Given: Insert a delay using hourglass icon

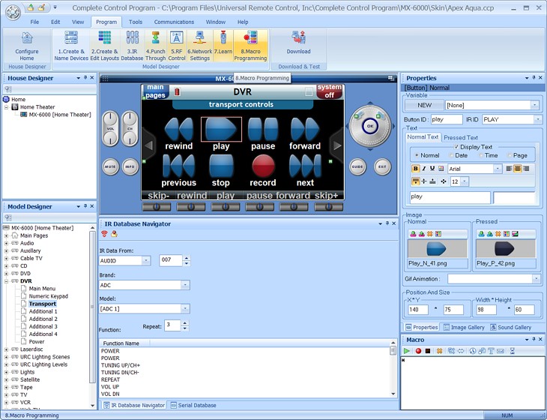Looking at the screenshot, I should (x=512, y=351).
